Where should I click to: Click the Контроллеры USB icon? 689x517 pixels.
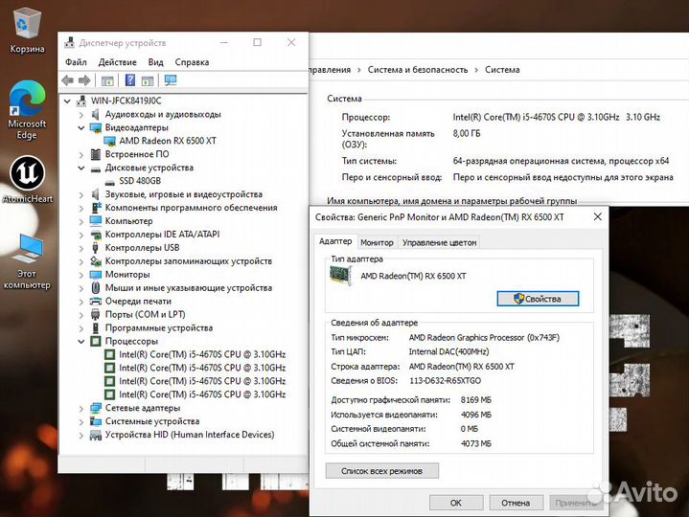pyautogui.click(x=96, y=248)
